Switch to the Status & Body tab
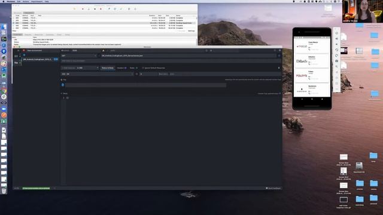The image size is (383, 215). point(108,68)
